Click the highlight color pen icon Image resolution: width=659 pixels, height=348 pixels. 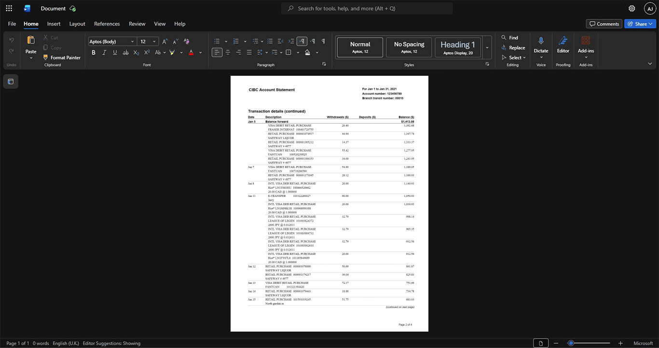172,53
